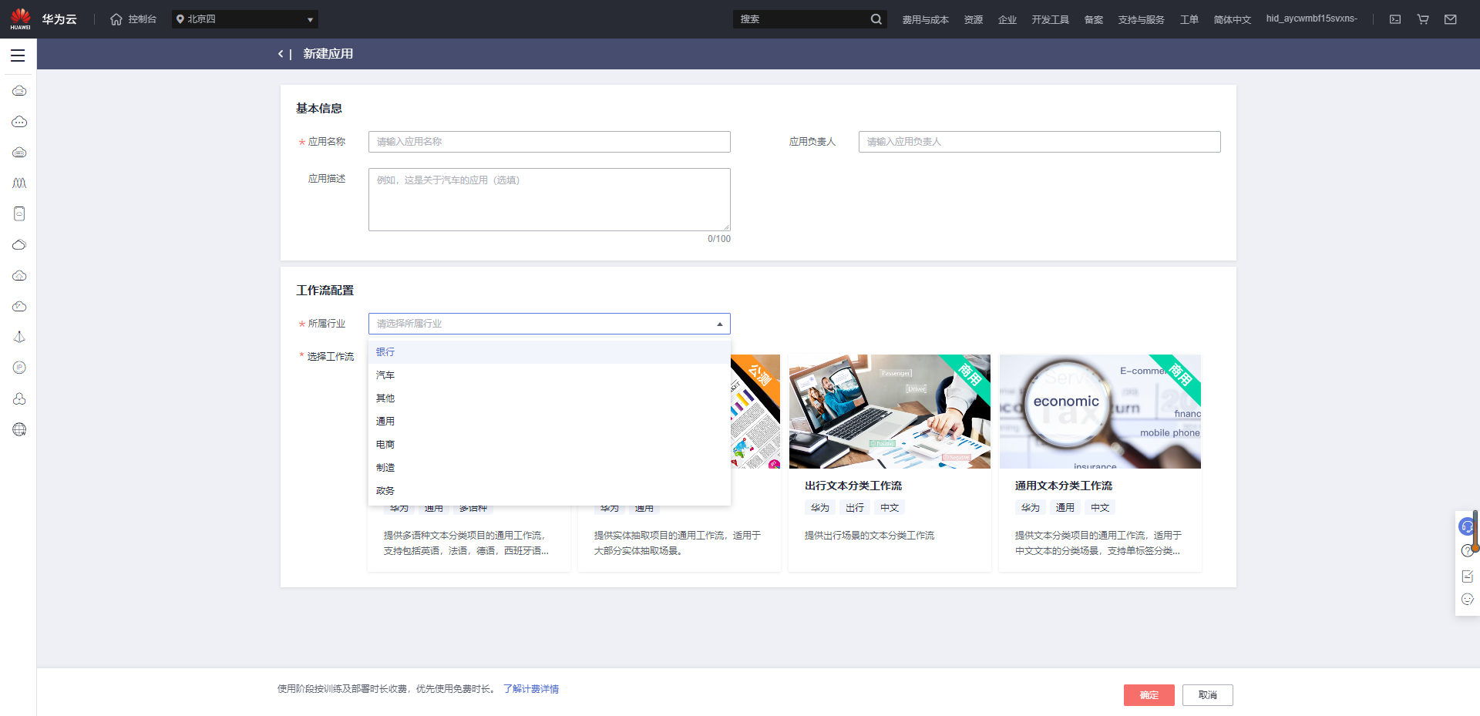Open the 了解计费详情 link

(x=530, y=688)
